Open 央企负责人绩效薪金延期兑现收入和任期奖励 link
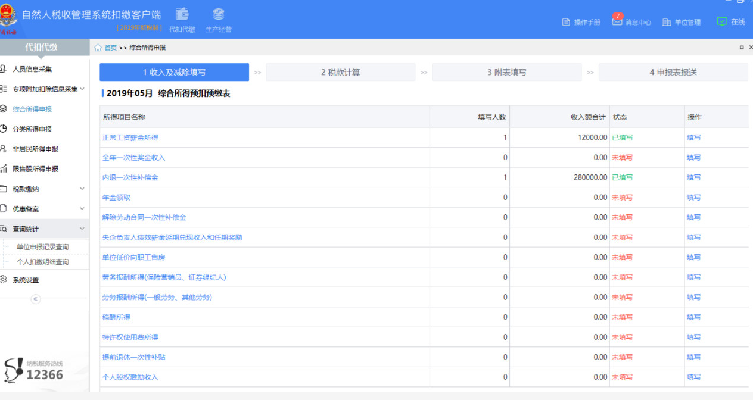The width and height of the screenshot is (753, 400). [x=172, y=237]
